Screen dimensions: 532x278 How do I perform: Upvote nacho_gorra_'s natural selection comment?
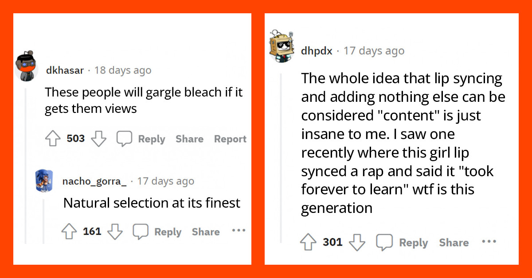tap(69, 231)
